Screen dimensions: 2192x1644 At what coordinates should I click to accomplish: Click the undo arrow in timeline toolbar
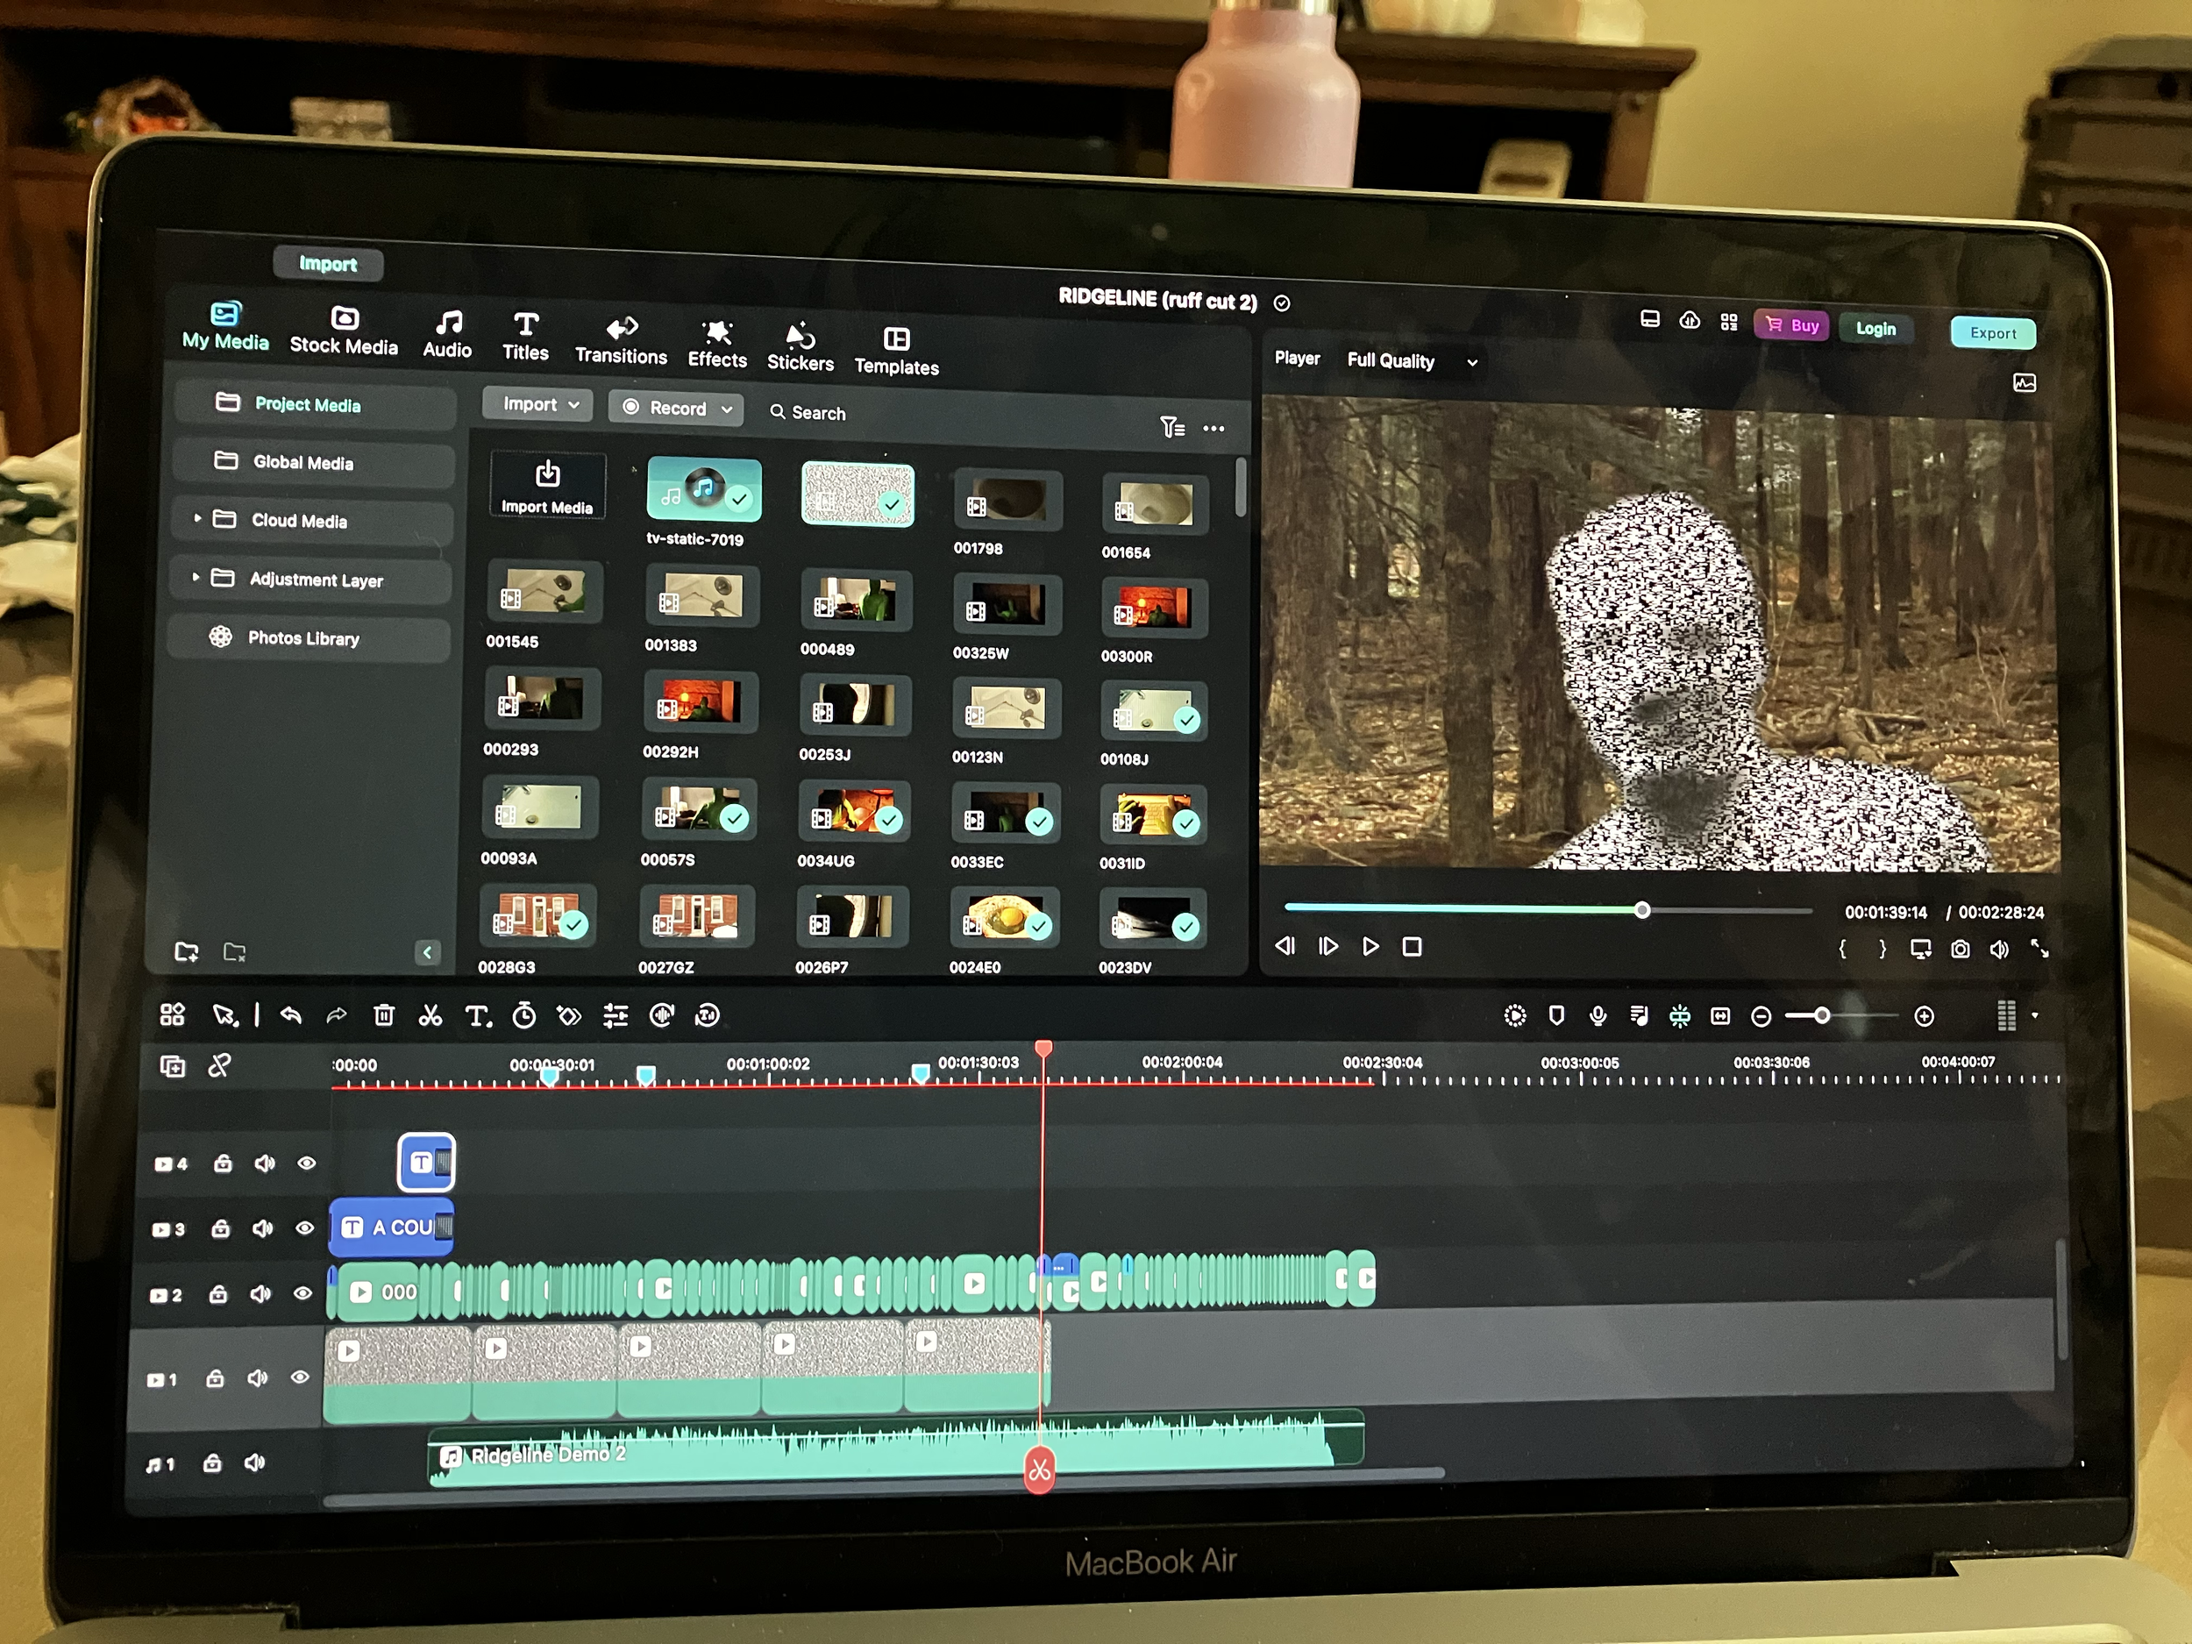[x=290, y=1014]
